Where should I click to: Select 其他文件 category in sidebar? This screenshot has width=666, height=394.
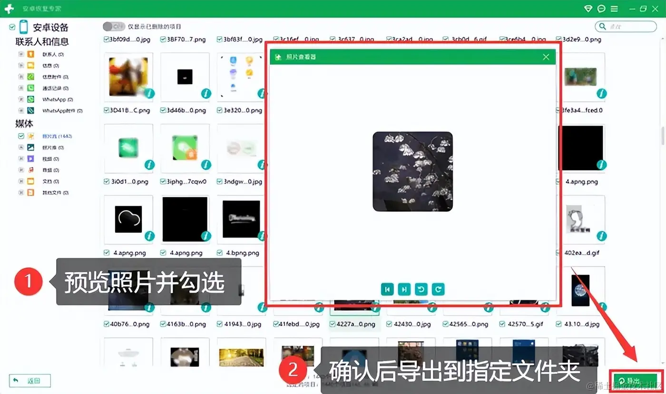coord(55,193)
